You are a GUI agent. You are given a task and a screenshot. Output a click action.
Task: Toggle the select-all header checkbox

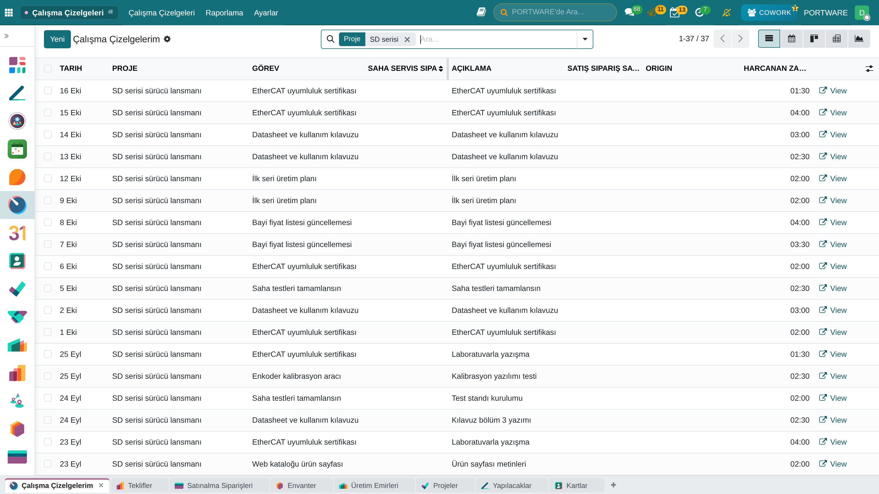[48, 69]
